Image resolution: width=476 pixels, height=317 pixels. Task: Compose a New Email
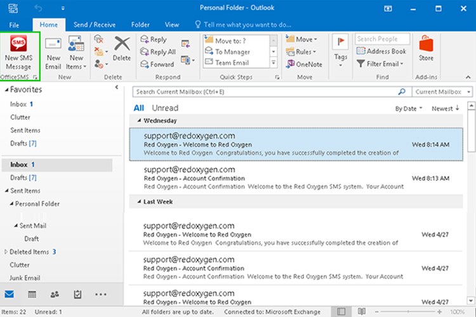pyautogui.click(x=53, y=53)
